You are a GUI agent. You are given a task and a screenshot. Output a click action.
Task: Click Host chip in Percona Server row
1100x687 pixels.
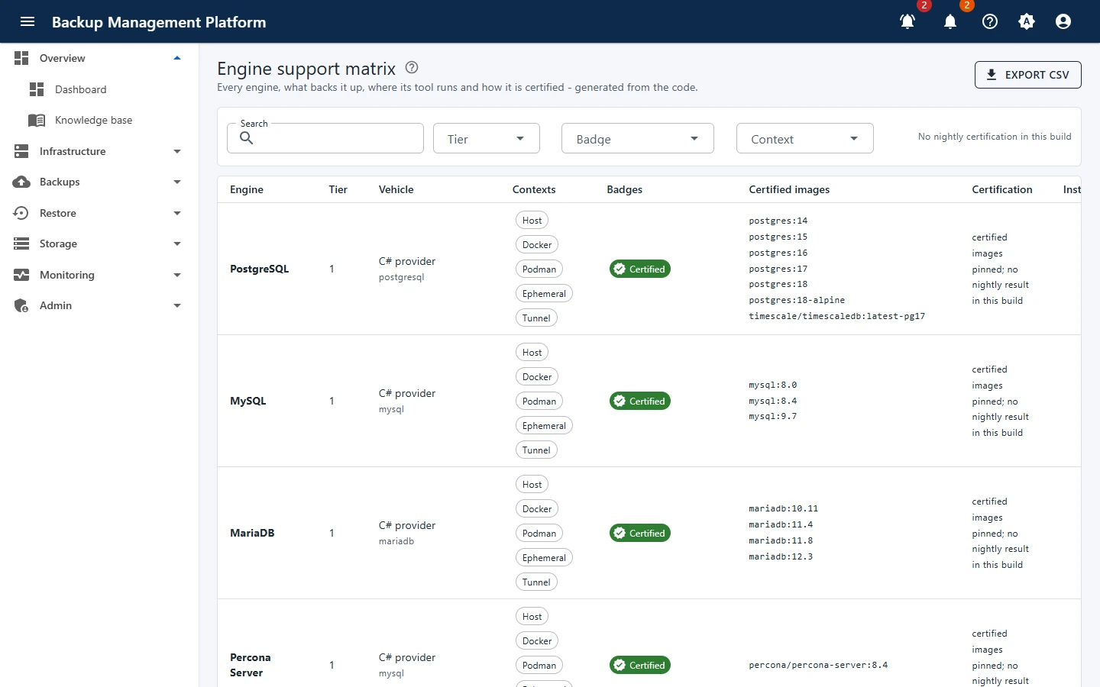[532, 616]
